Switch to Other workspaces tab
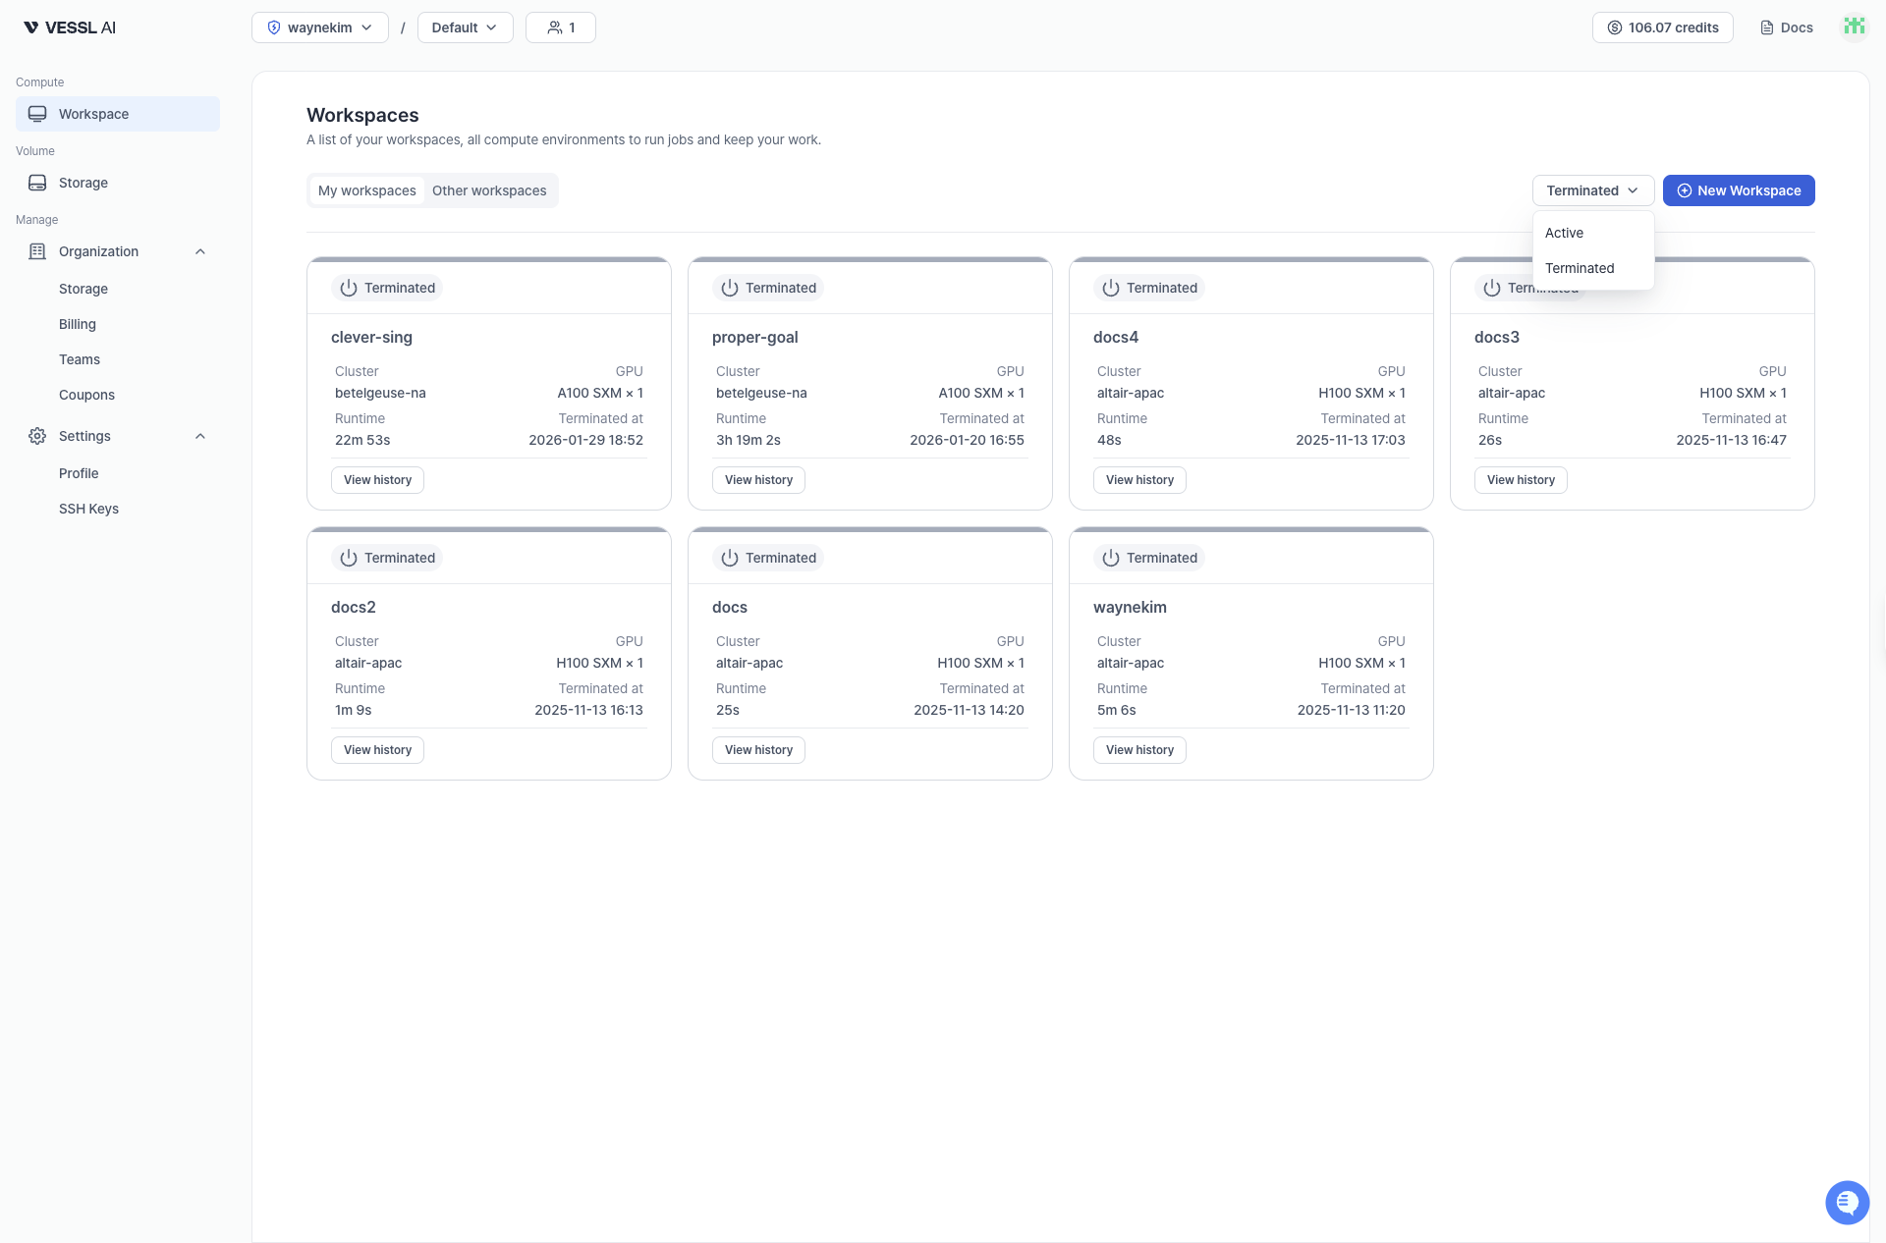The width and height of the screenshot is (1886, 1243). click(489, 190)
